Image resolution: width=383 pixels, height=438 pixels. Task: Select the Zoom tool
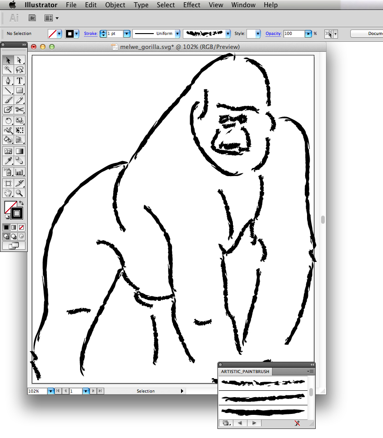pyautogui.click(x=20, y=193)
